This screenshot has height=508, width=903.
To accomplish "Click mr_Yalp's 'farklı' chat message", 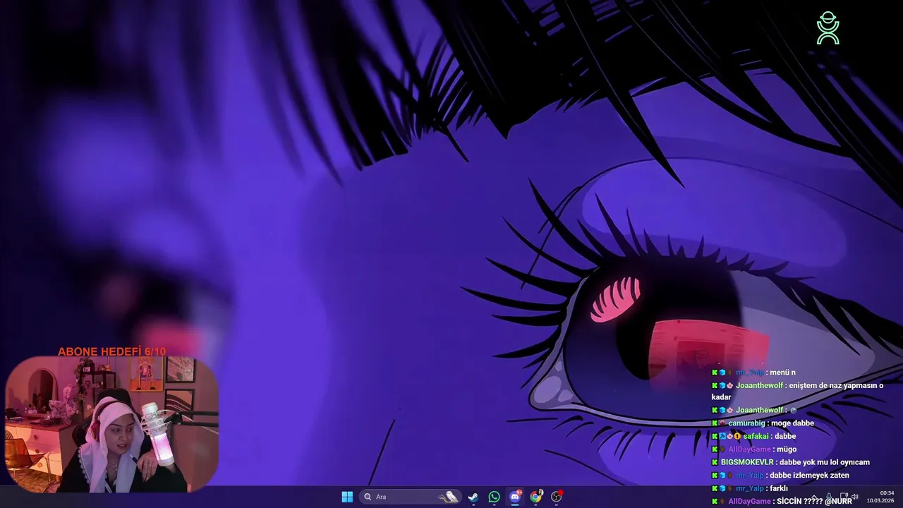I will (x=749, y=488).
